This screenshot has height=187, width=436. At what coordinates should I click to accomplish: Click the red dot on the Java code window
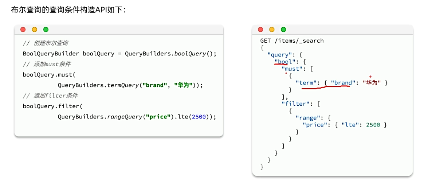23,30
